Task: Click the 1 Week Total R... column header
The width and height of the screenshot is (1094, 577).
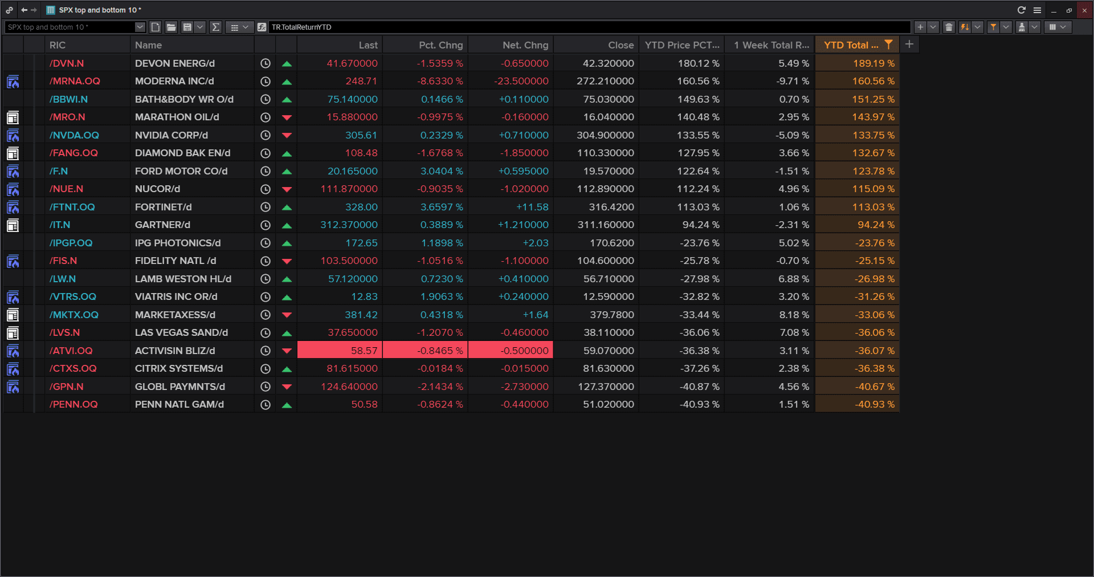Action: [770, 45]
